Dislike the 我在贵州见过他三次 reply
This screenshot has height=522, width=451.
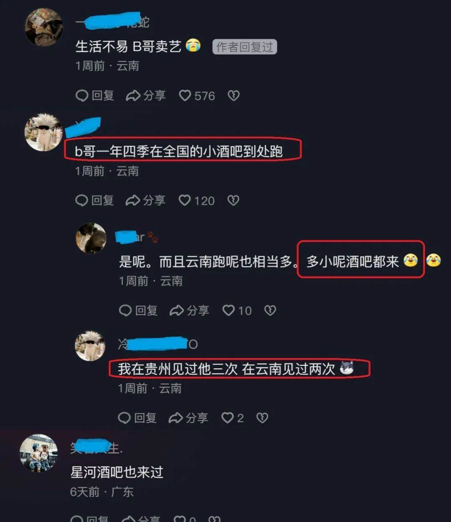pos(262,418)
